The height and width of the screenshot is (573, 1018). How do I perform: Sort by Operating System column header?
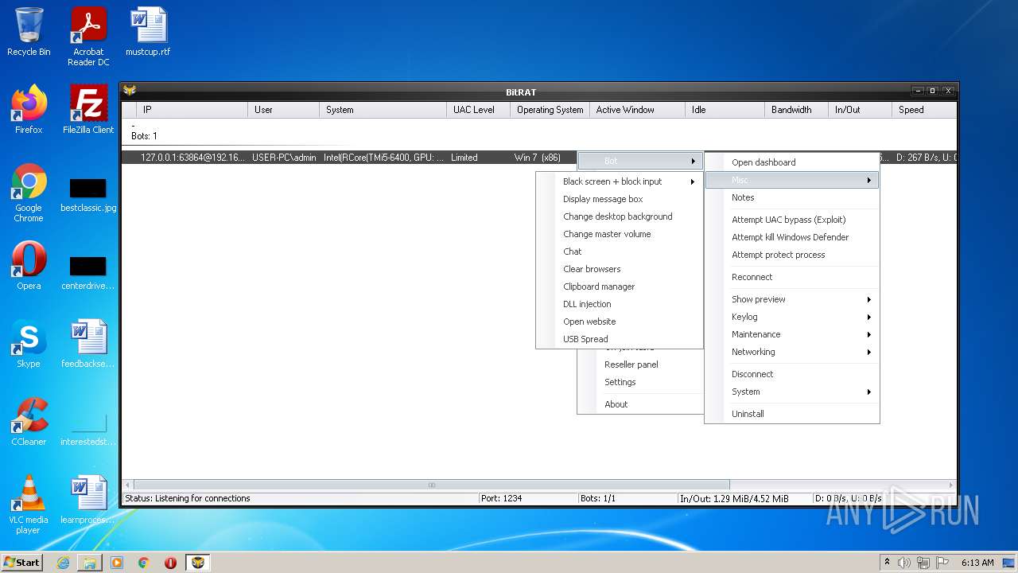pyautogui.click(x=550, y=110)
